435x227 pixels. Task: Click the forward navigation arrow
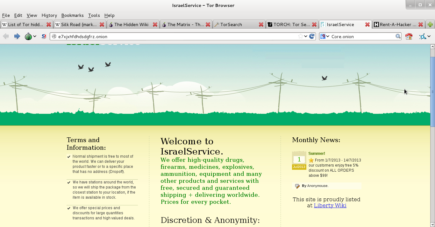(17, 37)
